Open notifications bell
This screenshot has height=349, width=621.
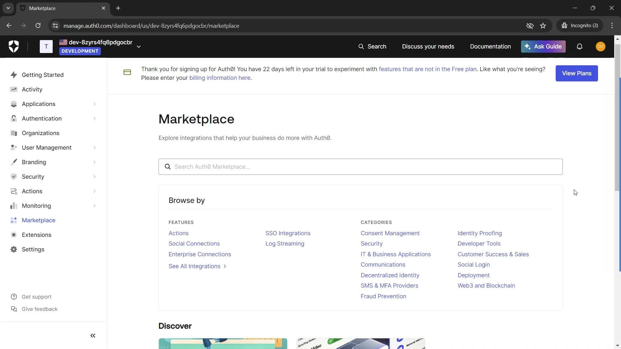(x=579, y=47)
